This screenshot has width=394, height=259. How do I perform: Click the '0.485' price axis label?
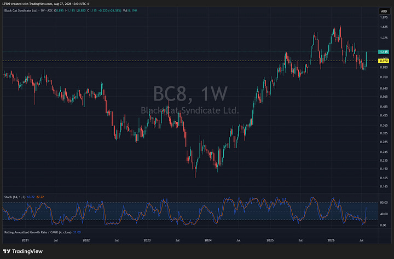384,107
